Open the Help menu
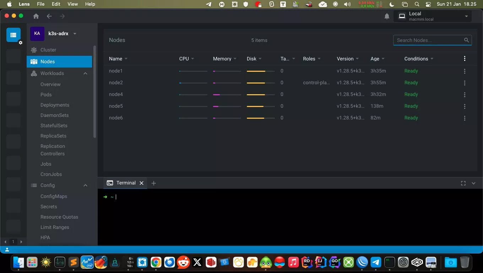This screenshot has width=483, height=273. point(90,4)
